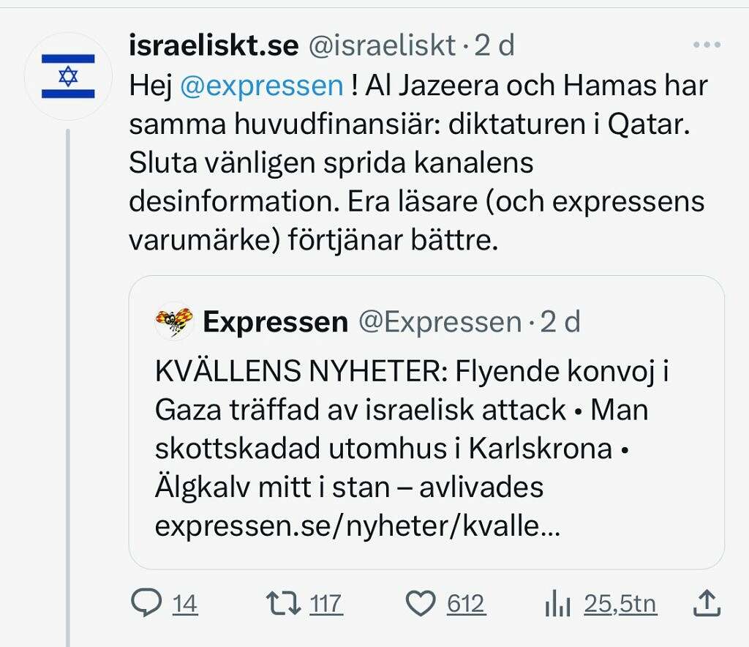Open the @israeliskt handle
This screenshot has height=647, width=749.
[x=382, y=45]
